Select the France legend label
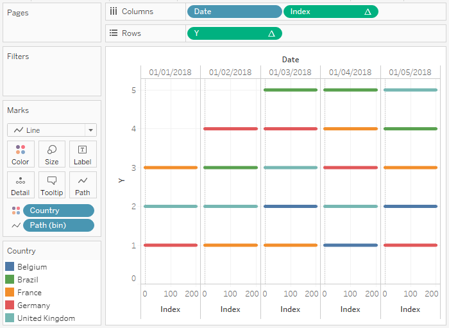 tap(30, 293)
